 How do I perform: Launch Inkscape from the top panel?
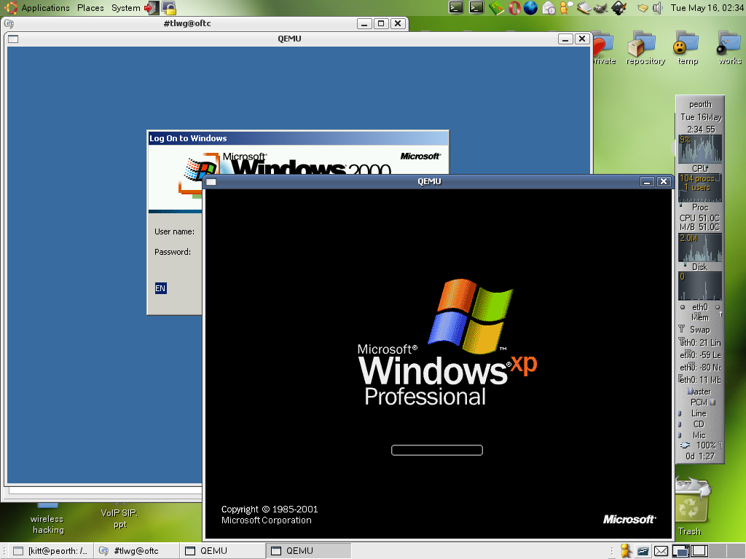619,7
